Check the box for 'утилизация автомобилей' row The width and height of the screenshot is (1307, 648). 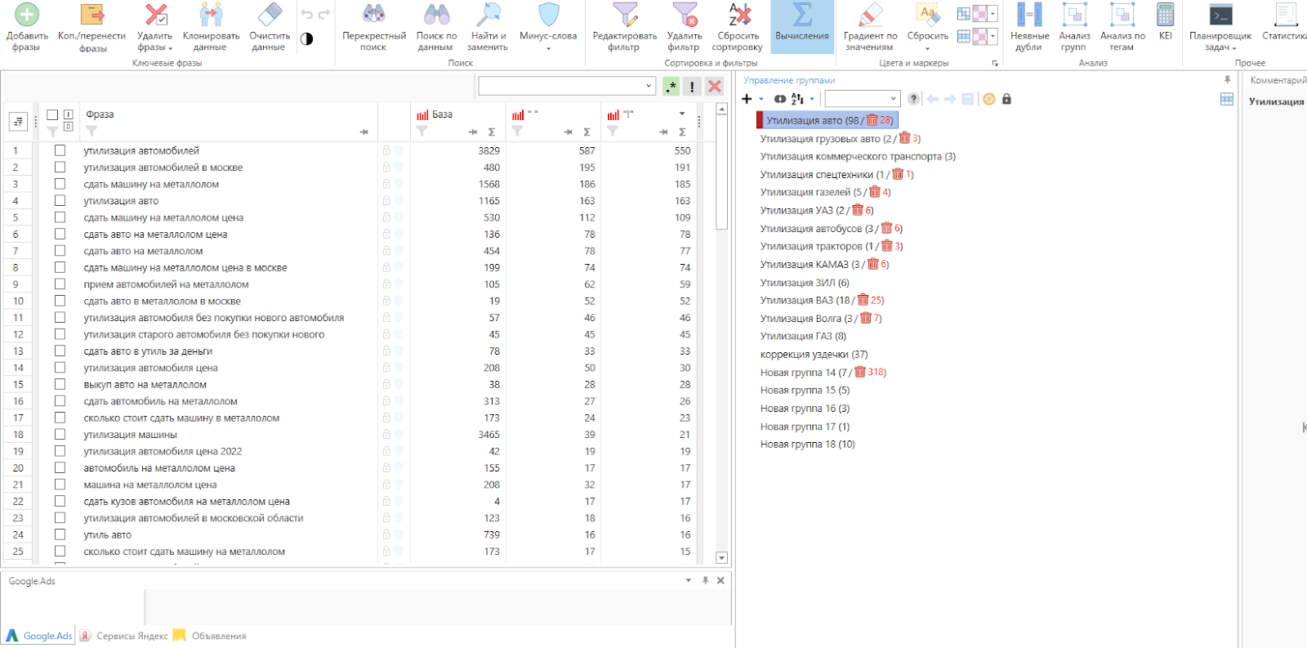[x=60, y=150]
